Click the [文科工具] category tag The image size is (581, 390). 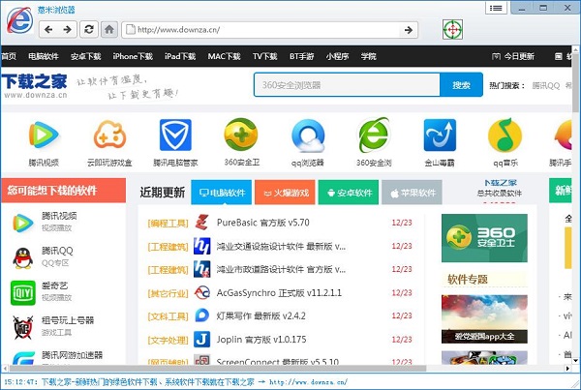[x=168, y=316]
